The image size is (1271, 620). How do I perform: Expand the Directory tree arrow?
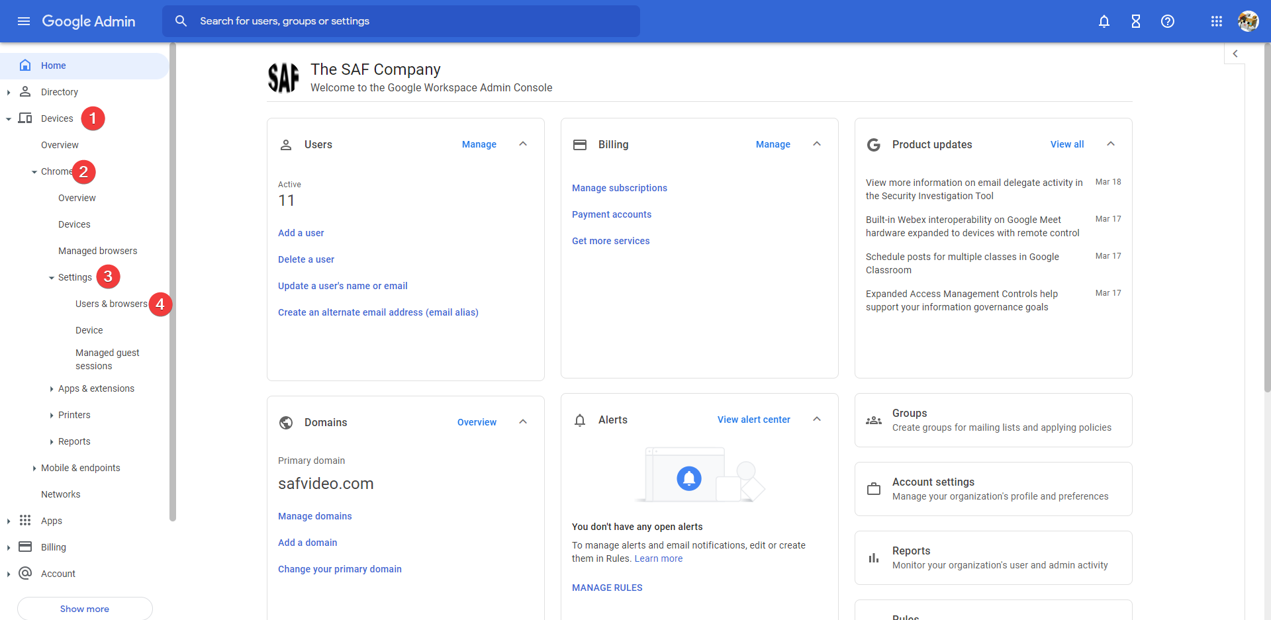coord(8,92)
